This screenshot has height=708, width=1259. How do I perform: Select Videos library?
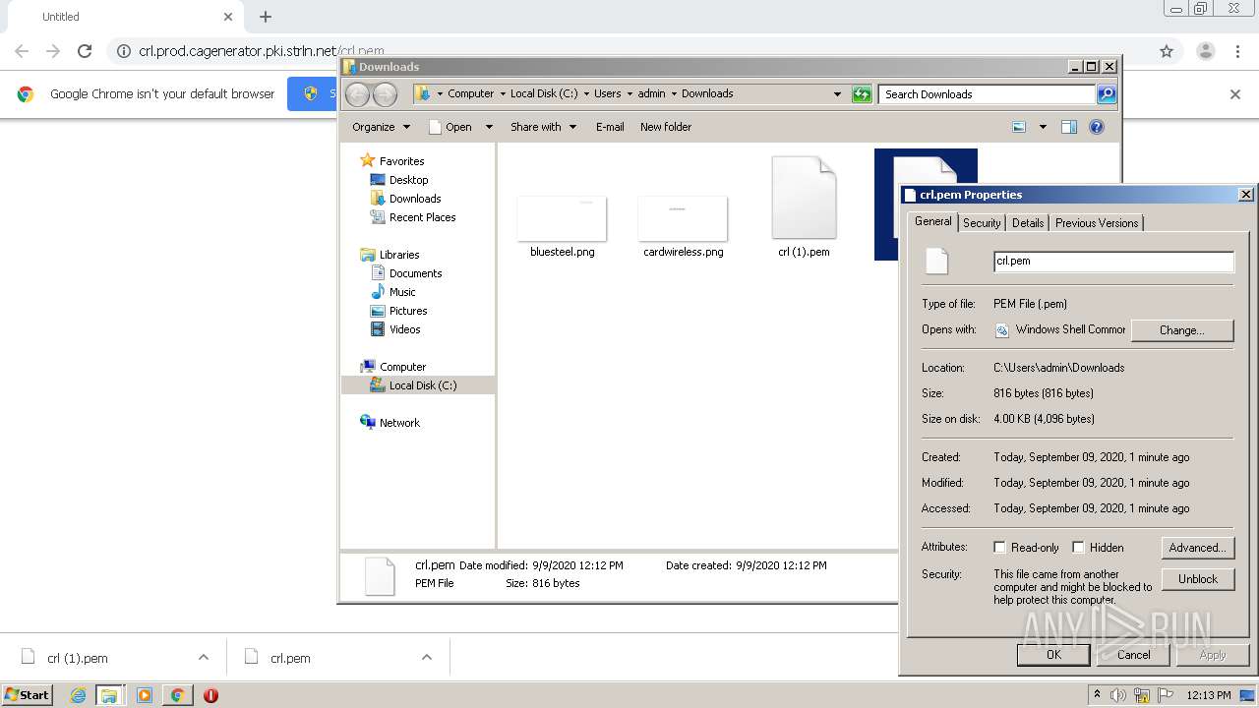(404, 329)
